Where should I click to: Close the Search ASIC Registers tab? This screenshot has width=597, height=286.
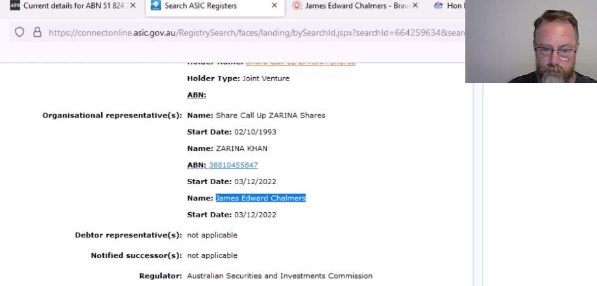click(274, 6)
